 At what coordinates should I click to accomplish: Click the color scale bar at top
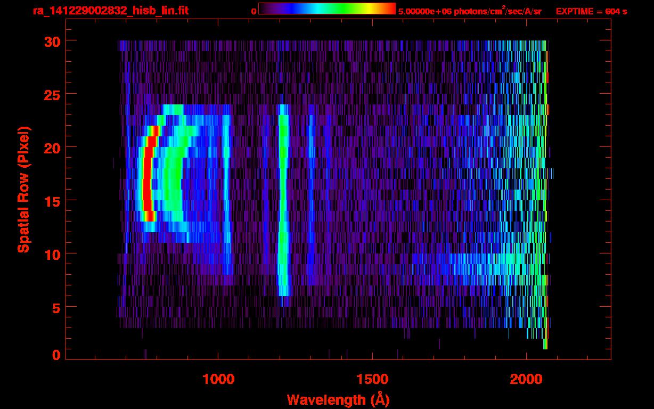click(327, 9)
